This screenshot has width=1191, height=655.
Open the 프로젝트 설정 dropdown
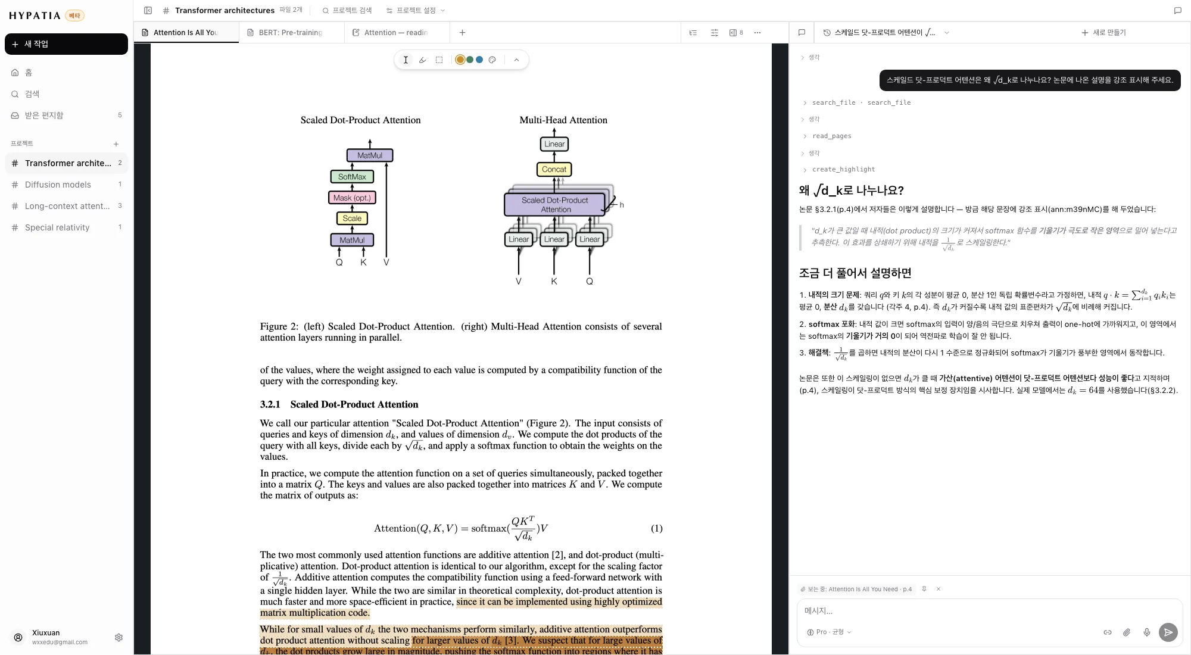point(416,11)
